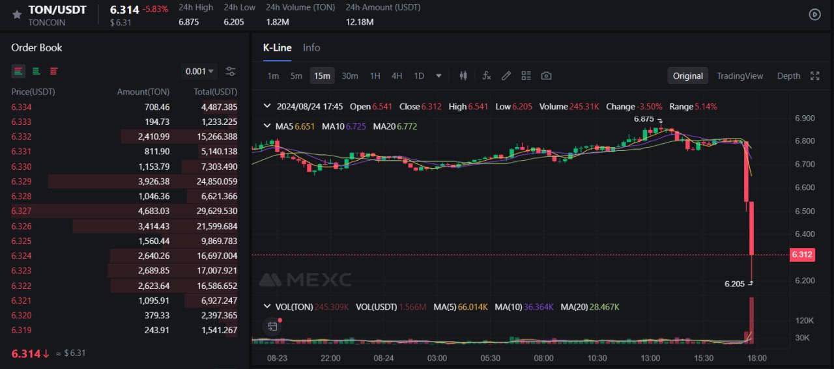Open order book settings sliders icon
The height and width of the screenshot is (369, 834).
230,72
